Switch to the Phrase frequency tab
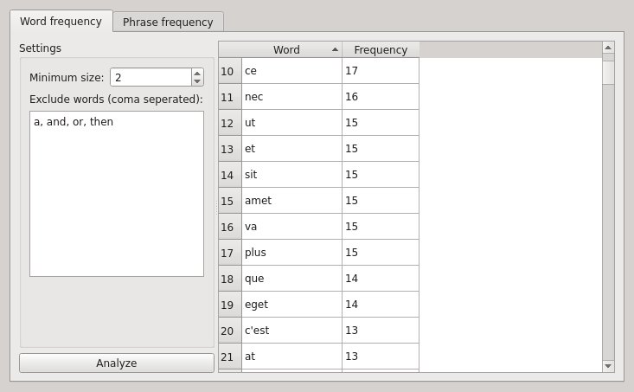Screen dimensions: 634x392 (x=168, y=22)
